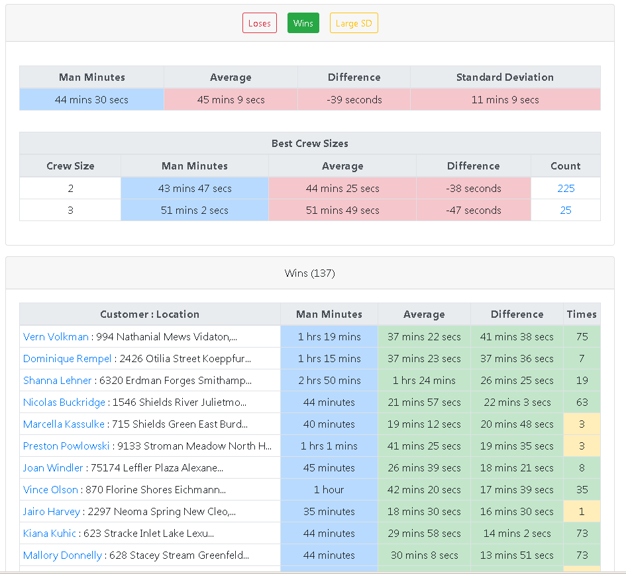Click the Customer : Location column header
This screenshot has width=626, height=574.
[x=150, y=314]
